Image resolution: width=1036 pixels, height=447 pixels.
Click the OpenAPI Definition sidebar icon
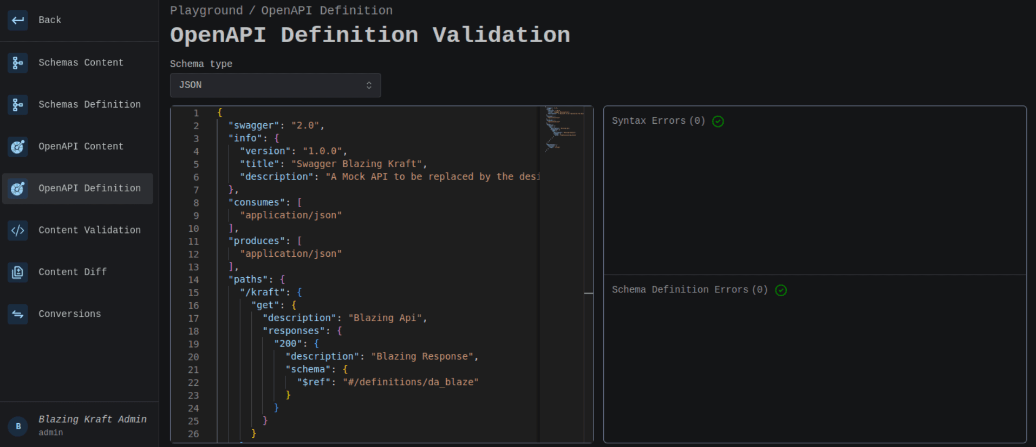[x=18, y=188]
